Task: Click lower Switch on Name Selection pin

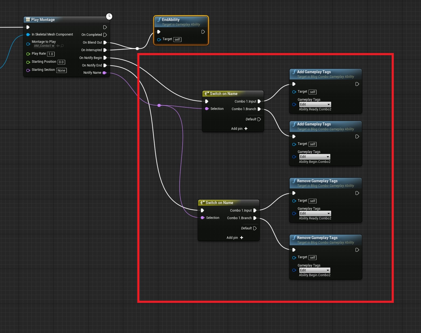Action: [x=202, y=218]
